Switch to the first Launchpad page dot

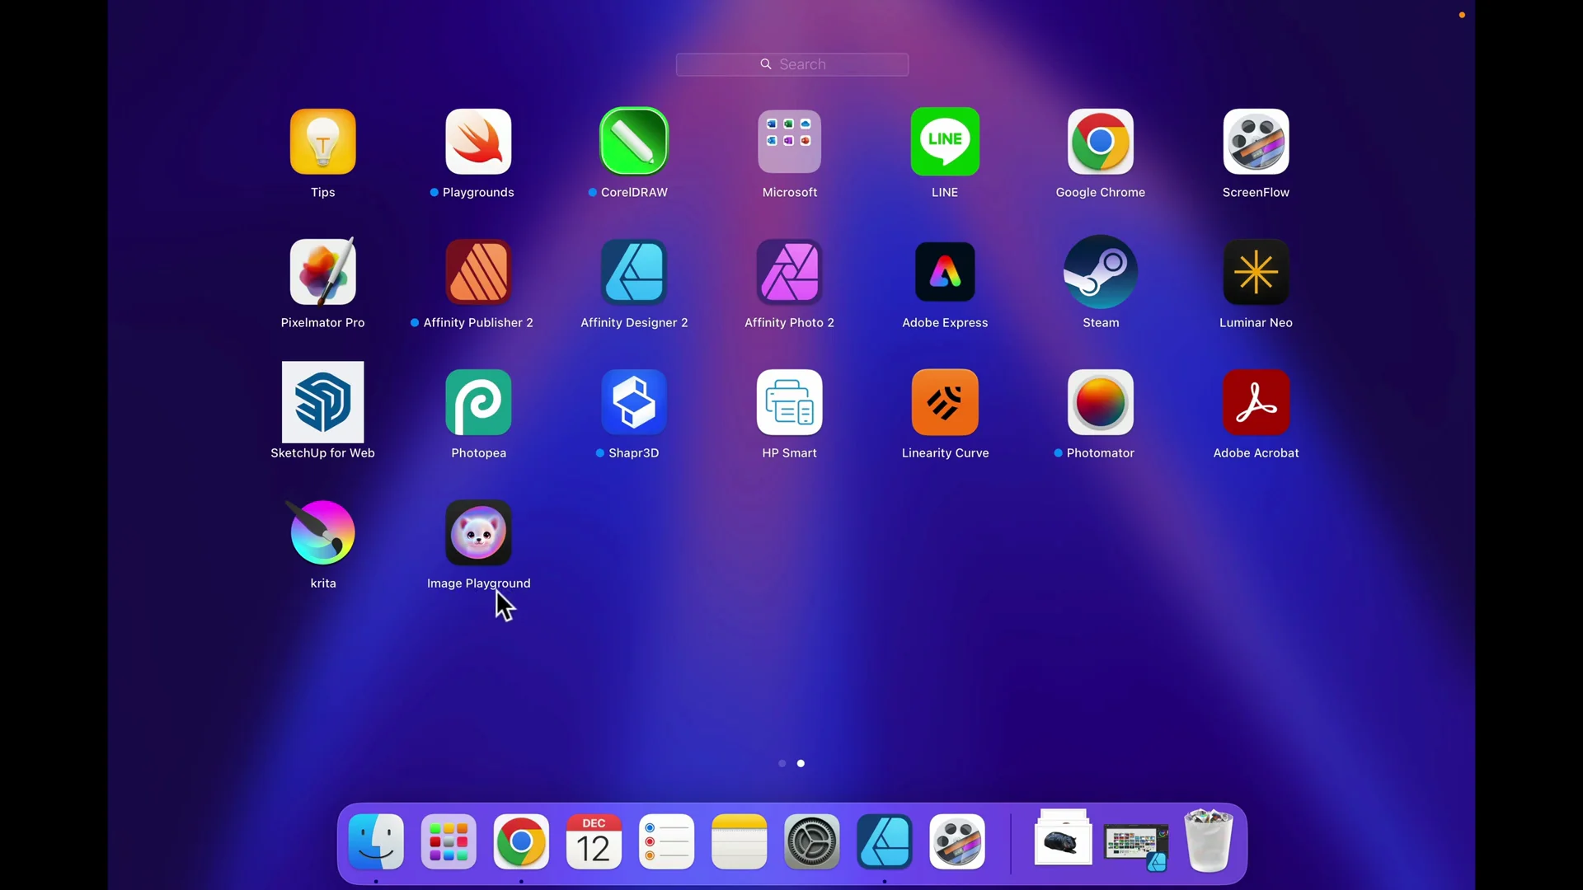(x=782, y=763)
